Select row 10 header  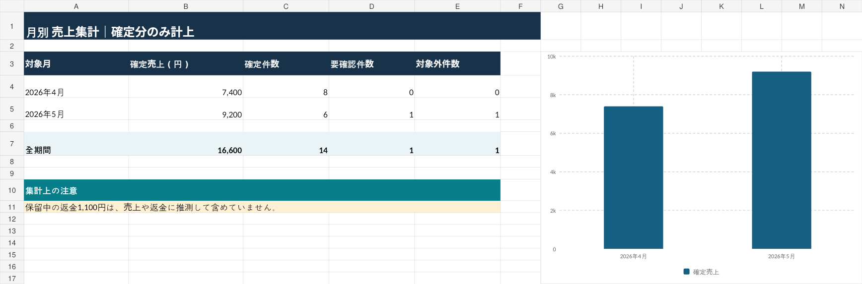click(x=12, y=190)
